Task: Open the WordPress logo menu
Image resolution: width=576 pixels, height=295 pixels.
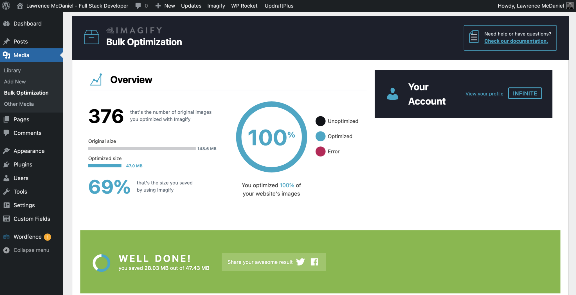Action: [6, 6]
